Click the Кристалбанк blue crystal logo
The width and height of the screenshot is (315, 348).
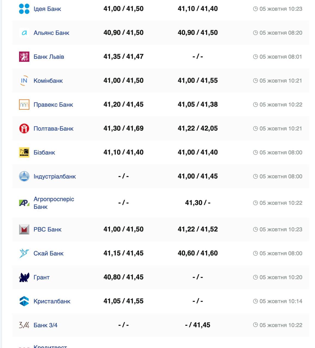pyautogui.click(x=24, y=301)
